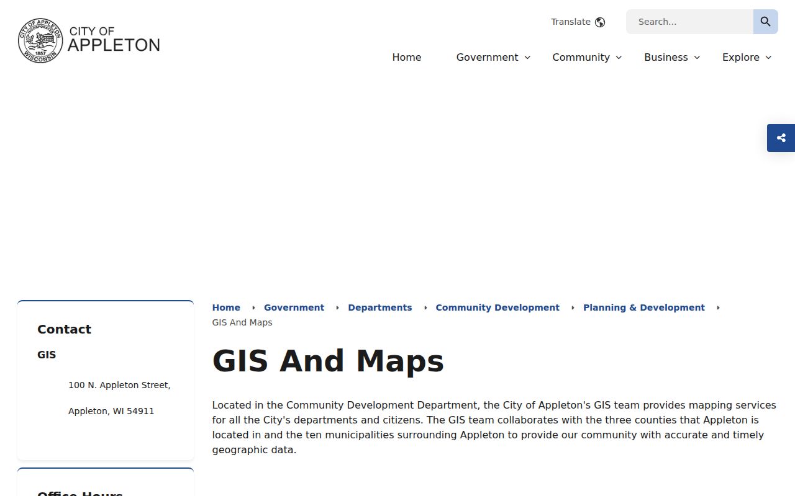Click the 100 N. Appleton Street address
This screenshot has width=795, height=496.
(119, 385)
